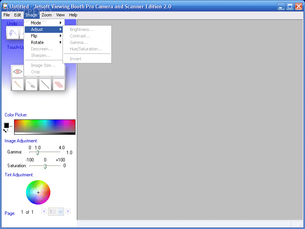Select the Red Eye removal tool
305x229 pixels.
pyautogui.click(x=17, y=71)
